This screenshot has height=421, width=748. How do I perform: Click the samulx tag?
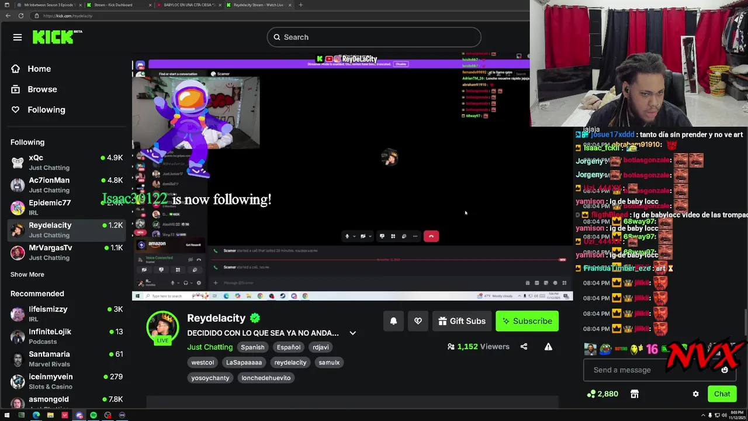coord(329,363)
